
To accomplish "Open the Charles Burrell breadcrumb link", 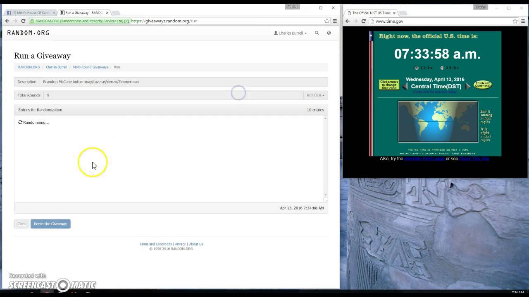I will click(56, 67).
